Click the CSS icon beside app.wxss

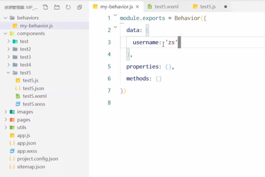coord(12,151)
